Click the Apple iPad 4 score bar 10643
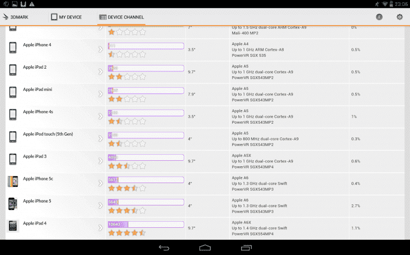Screen dimensions: 410x255 tap(146, 224)
